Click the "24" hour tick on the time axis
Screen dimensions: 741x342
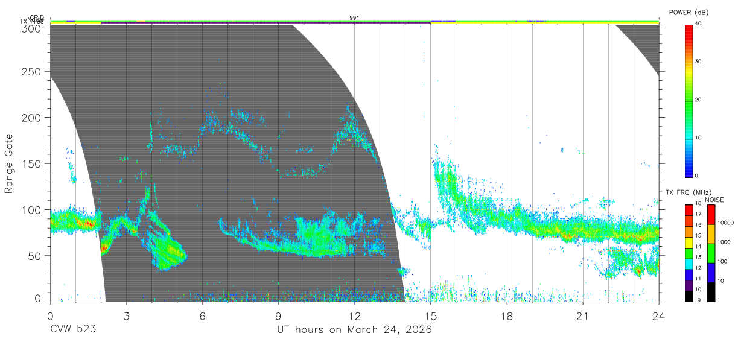click(658, 315)
